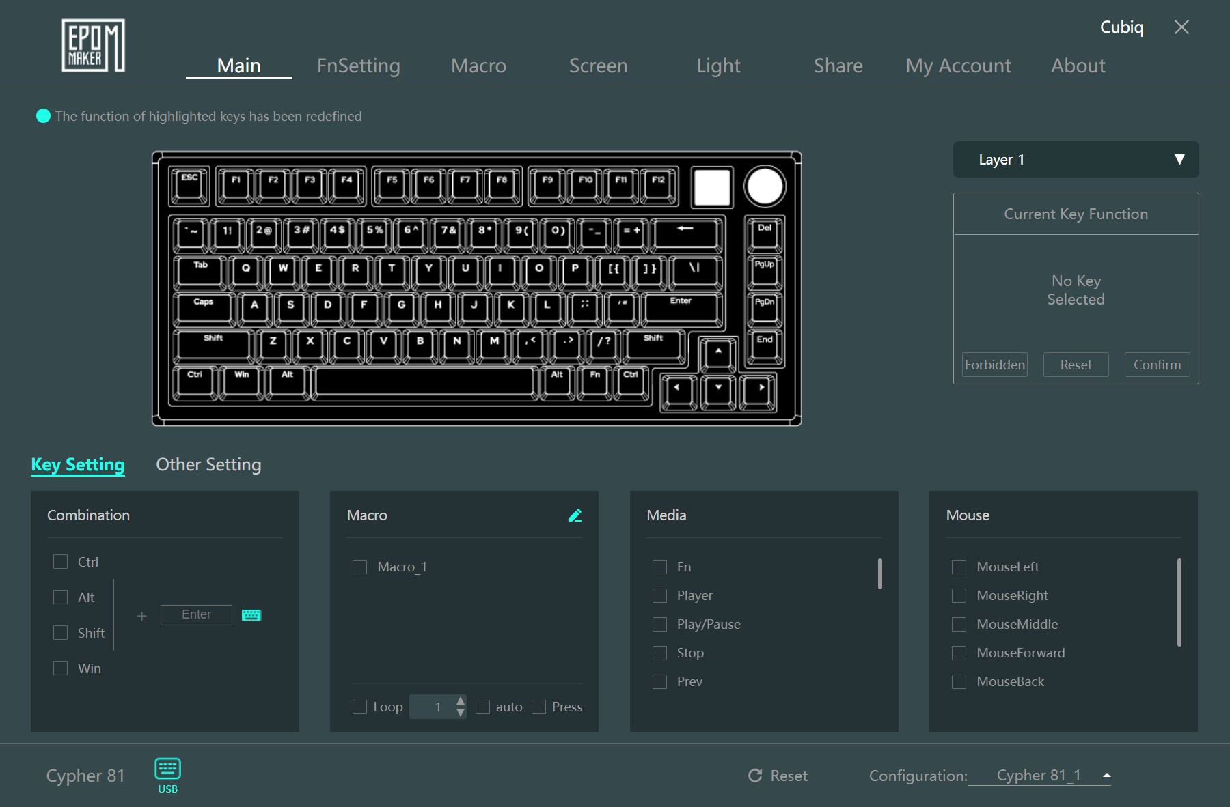Image resolution: width=1230 pixels, height=807 pixels.
Task: Click the Reset refresh icon at bottom
Action: (755, 776)
